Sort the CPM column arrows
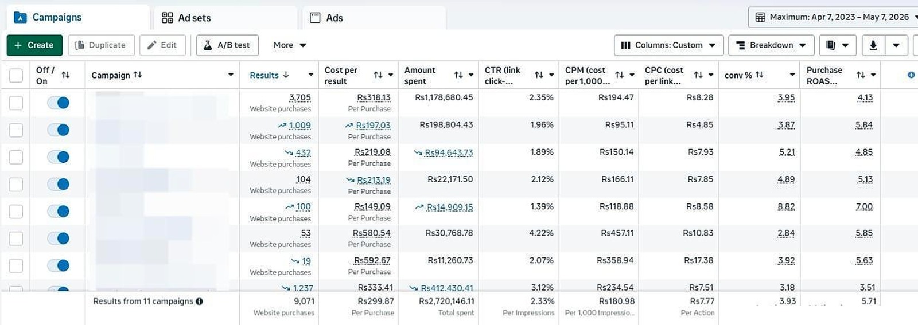Image resolution: width=918 pixels, height=325 pixels. coord(619,75)
